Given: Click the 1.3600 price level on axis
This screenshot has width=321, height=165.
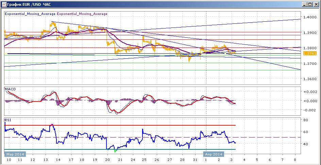Looking at the screenshot, I should (x=308, y=79).
